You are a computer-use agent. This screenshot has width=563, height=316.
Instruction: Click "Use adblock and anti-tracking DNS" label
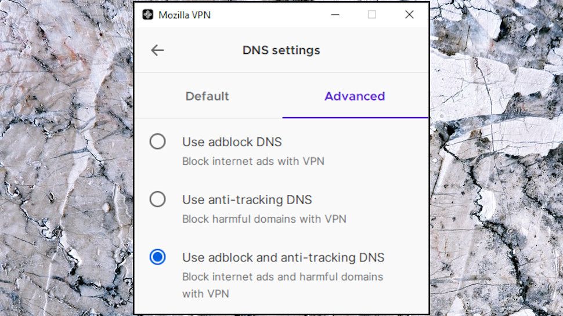tap(283, 257)
